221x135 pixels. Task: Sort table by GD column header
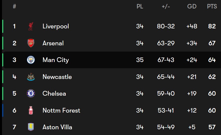click(192, 6)
